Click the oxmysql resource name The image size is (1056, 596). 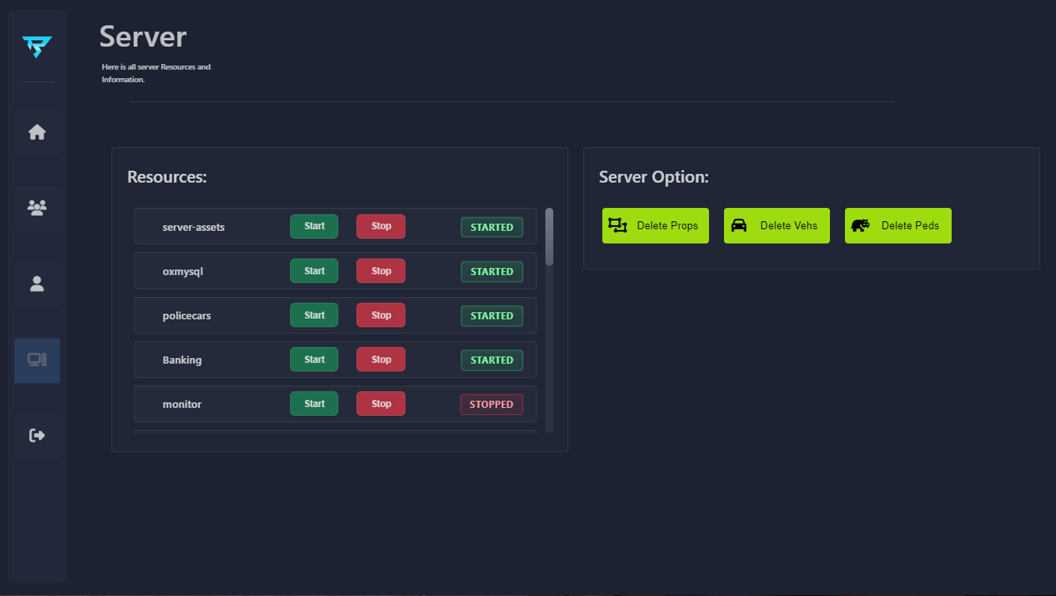pyautogui.click(x=183, y=271)
